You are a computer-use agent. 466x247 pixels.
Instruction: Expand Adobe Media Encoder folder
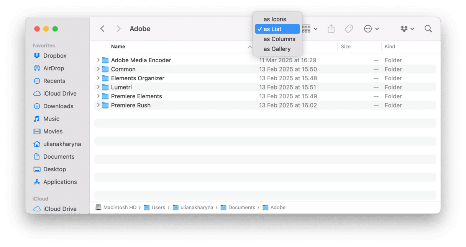pos(98,60)
